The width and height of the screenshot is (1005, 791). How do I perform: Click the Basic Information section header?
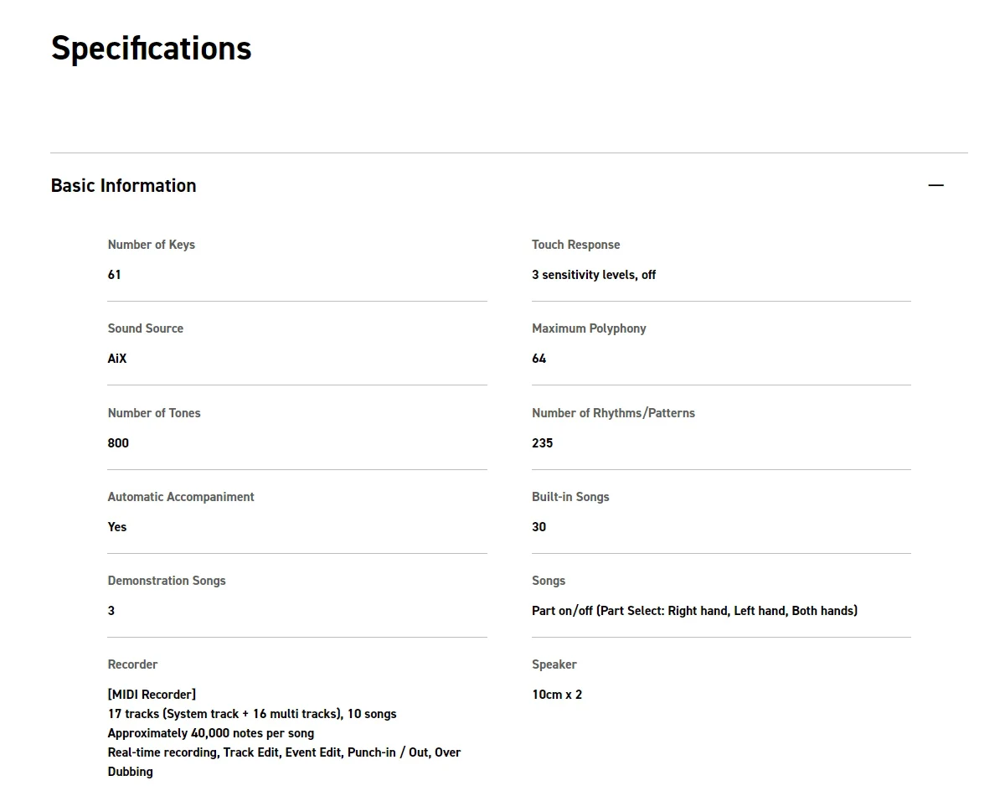[x=123, y=185]
